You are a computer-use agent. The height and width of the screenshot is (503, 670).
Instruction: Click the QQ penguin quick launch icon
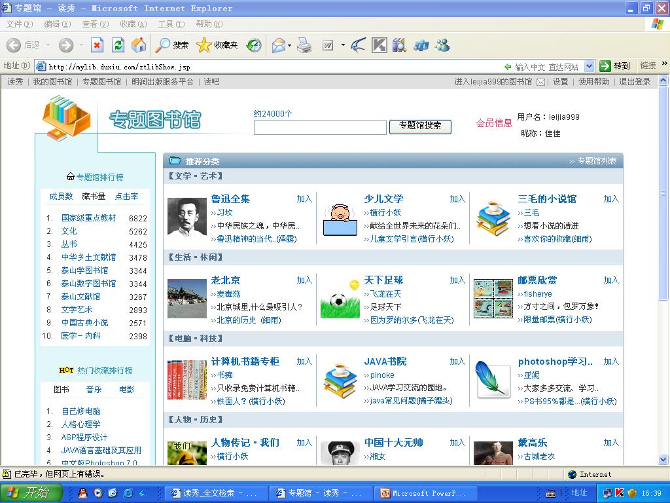pyautogui.click(x=83, y=493)
